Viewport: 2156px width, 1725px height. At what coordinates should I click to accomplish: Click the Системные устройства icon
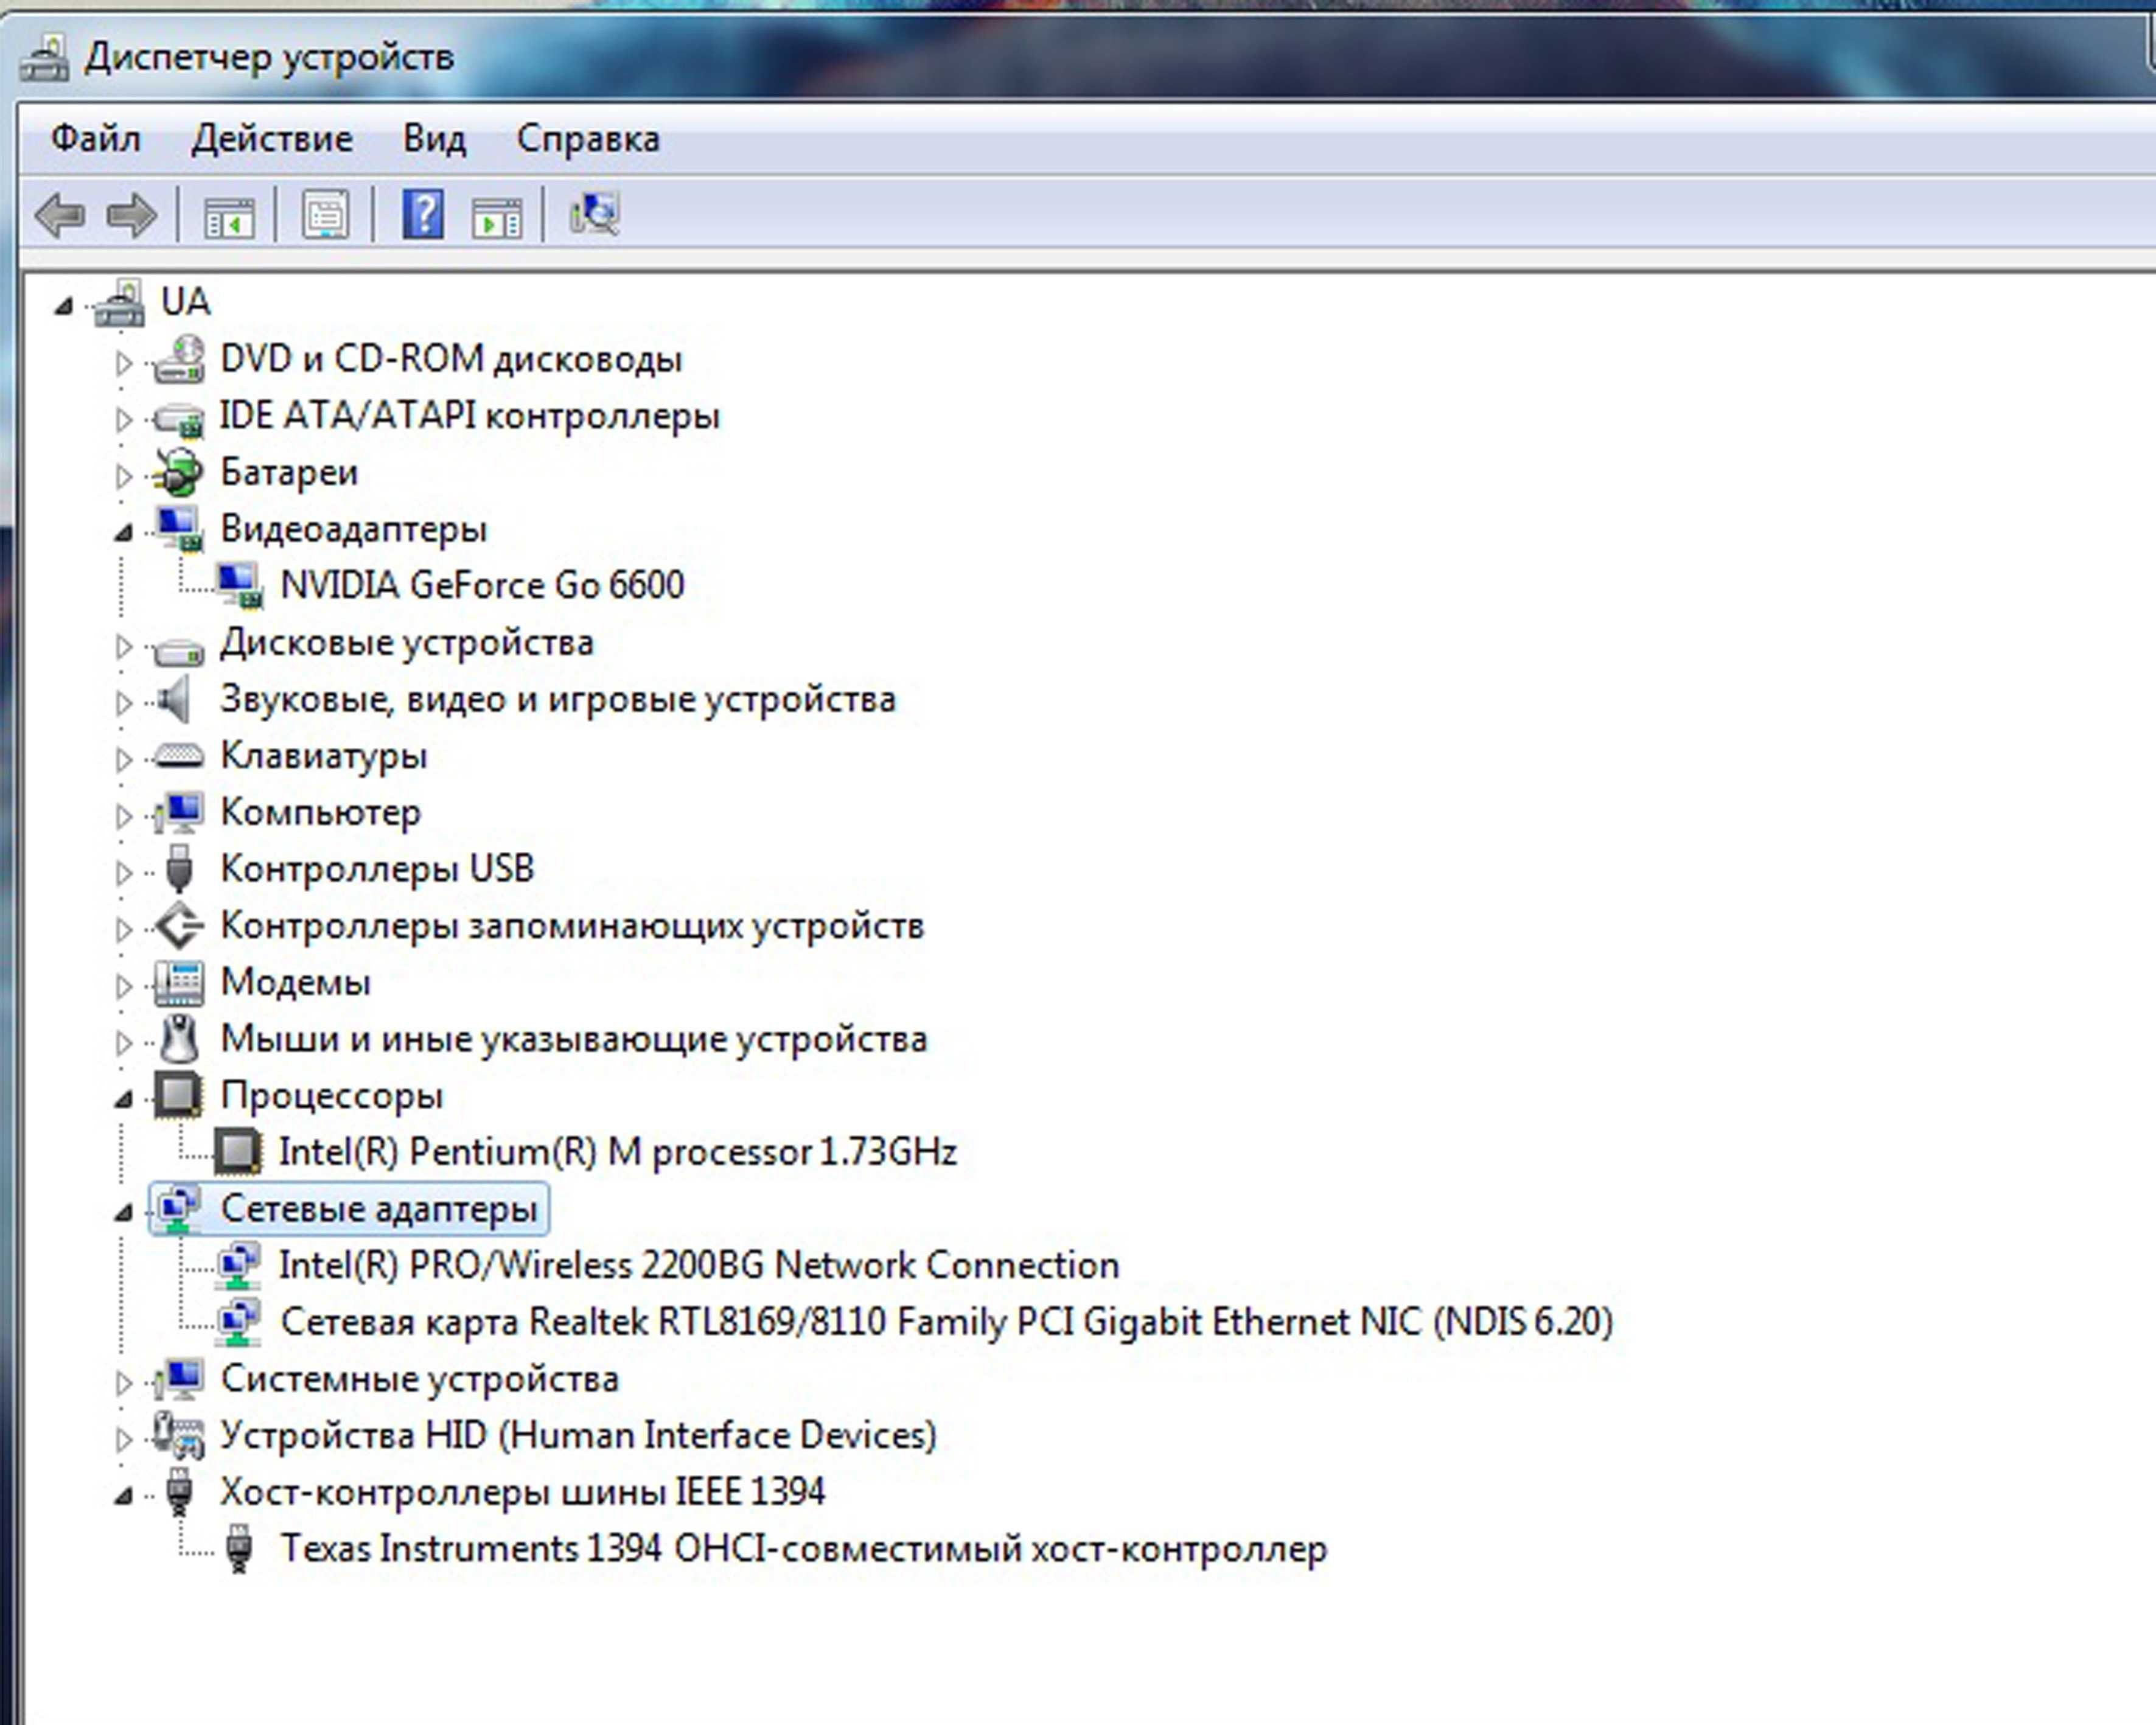180,1379
